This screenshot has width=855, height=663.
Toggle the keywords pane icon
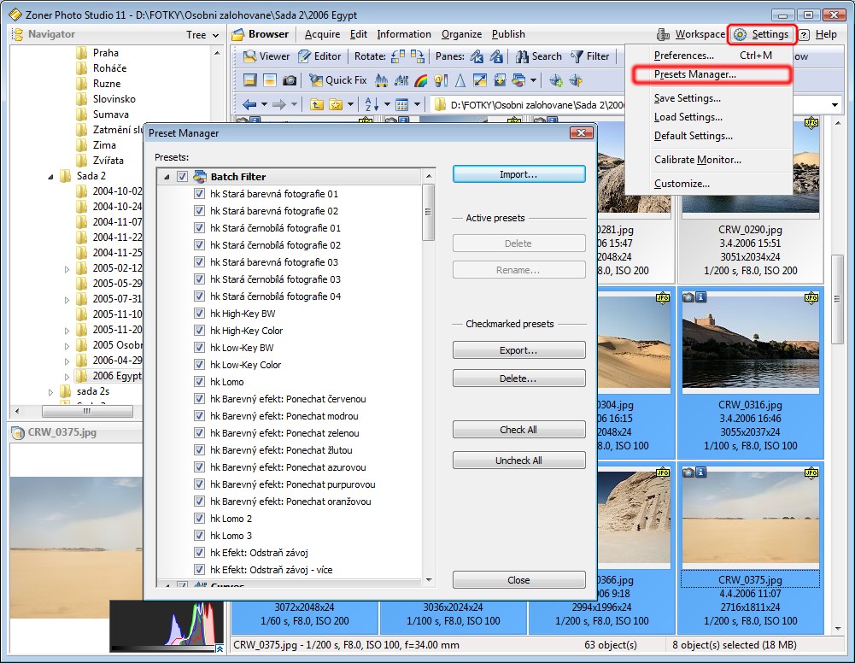(x=477, y=56)
